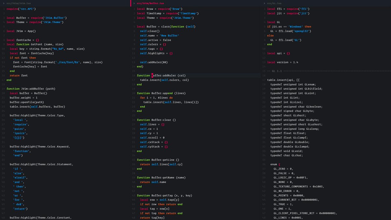The width and height of the screenshot is (391, 220).
Task: Place cursor on require('src.API') line
Action: click(x=21, y=9)
